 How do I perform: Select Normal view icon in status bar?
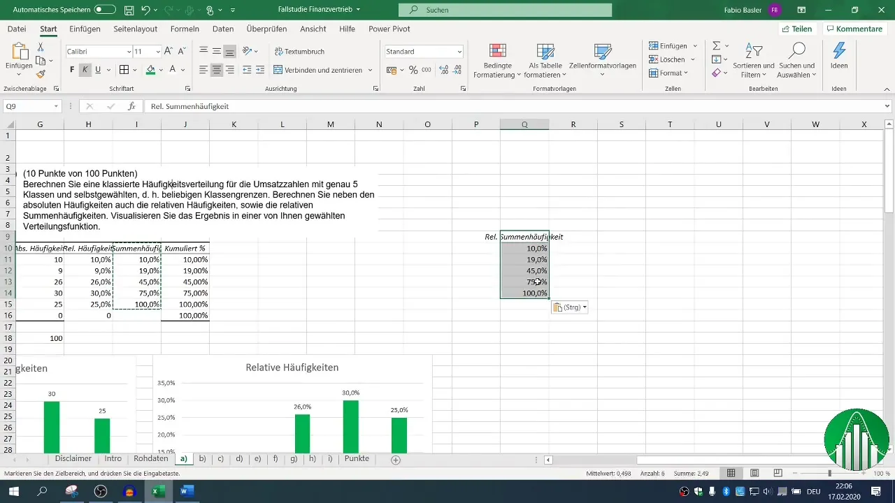tap(731, 474)
